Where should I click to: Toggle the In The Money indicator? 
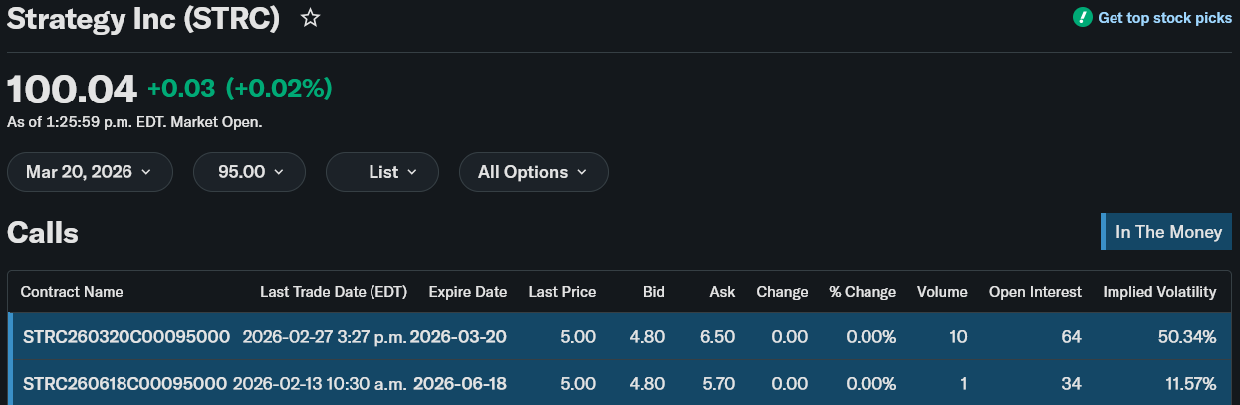(1167, 232)
